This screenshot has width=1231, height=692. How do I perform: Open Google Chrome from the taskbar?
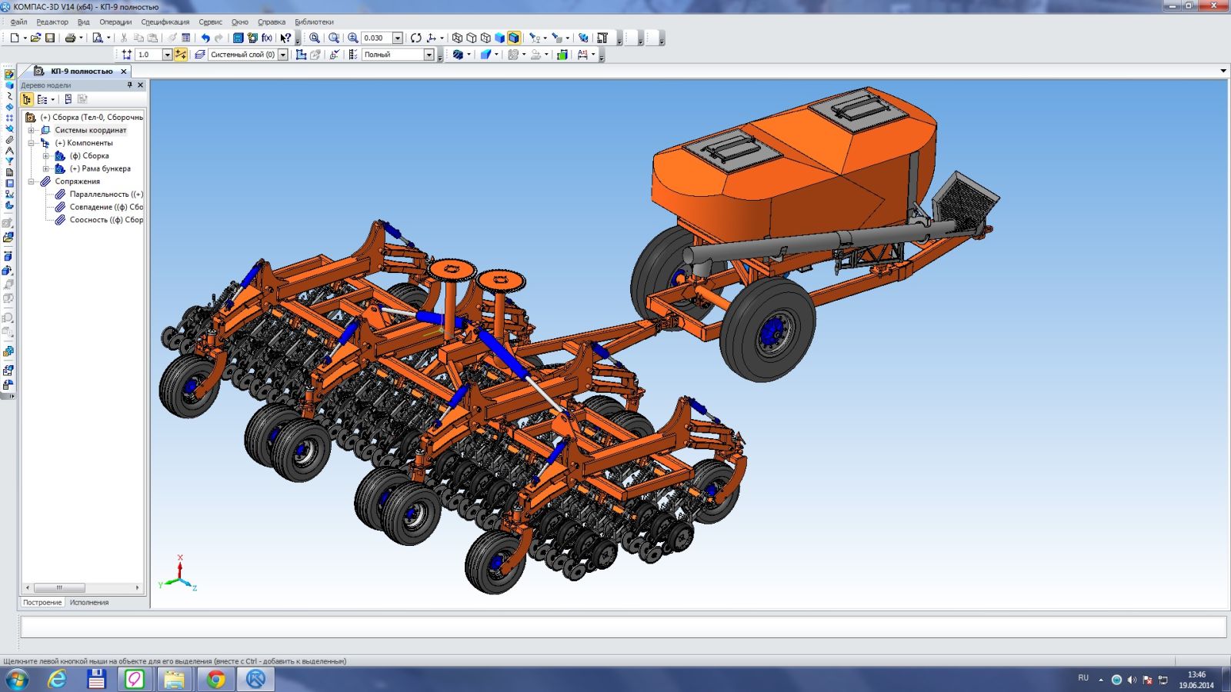tap(215, 679)
